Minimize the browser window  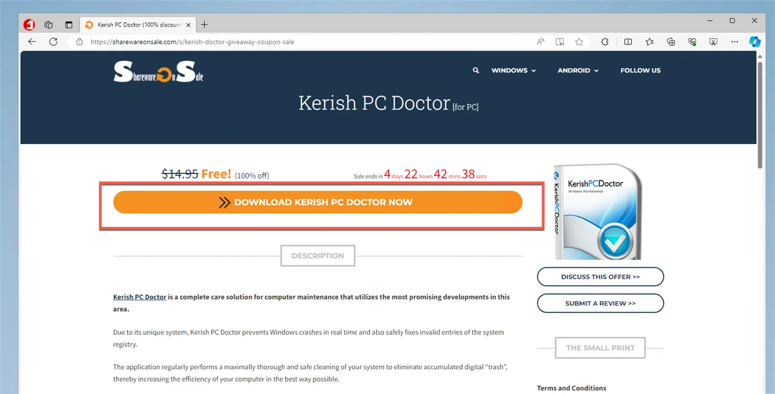[709, 21]
